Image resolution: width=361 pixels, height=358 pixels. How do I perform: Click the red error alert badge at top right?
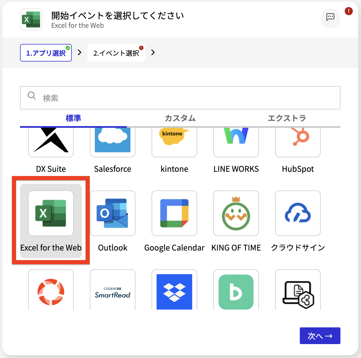coord(349,11)
